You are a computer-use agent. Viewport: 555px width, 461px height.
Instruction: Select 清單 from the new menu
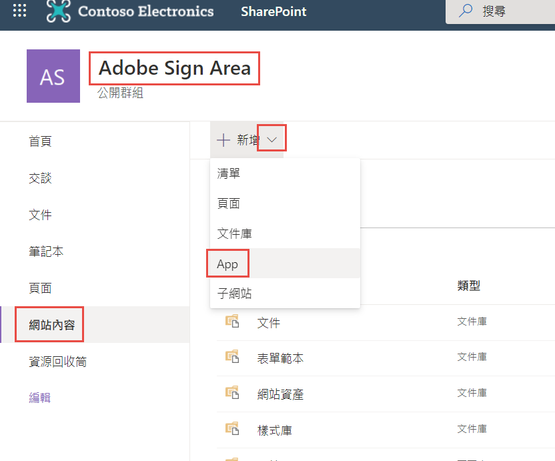pos(229,173)
